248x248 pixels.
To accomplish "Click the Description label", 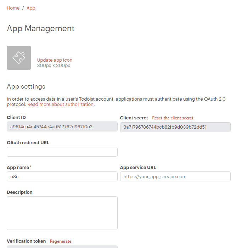I will (19, 192).
